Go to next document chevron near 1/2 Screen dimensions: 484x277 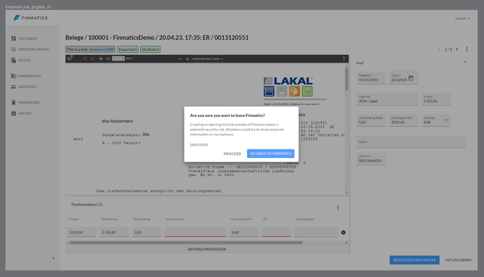pos(457,49)
